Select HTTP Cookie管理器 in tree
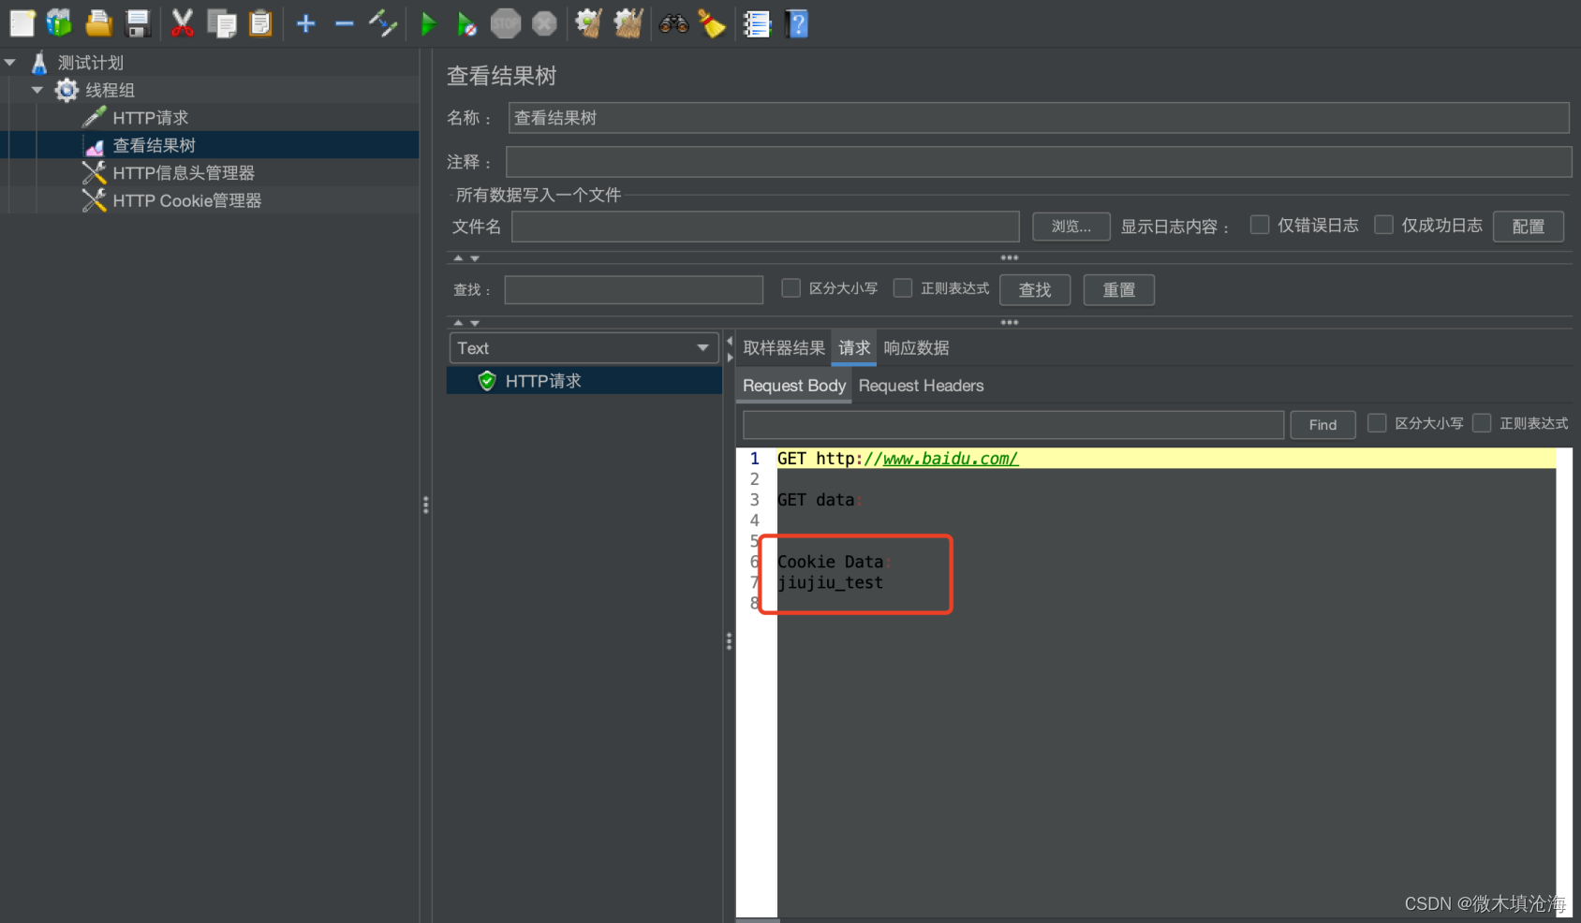The width and height of the screenshot is (1581, 923). click(x=187, y=200)
